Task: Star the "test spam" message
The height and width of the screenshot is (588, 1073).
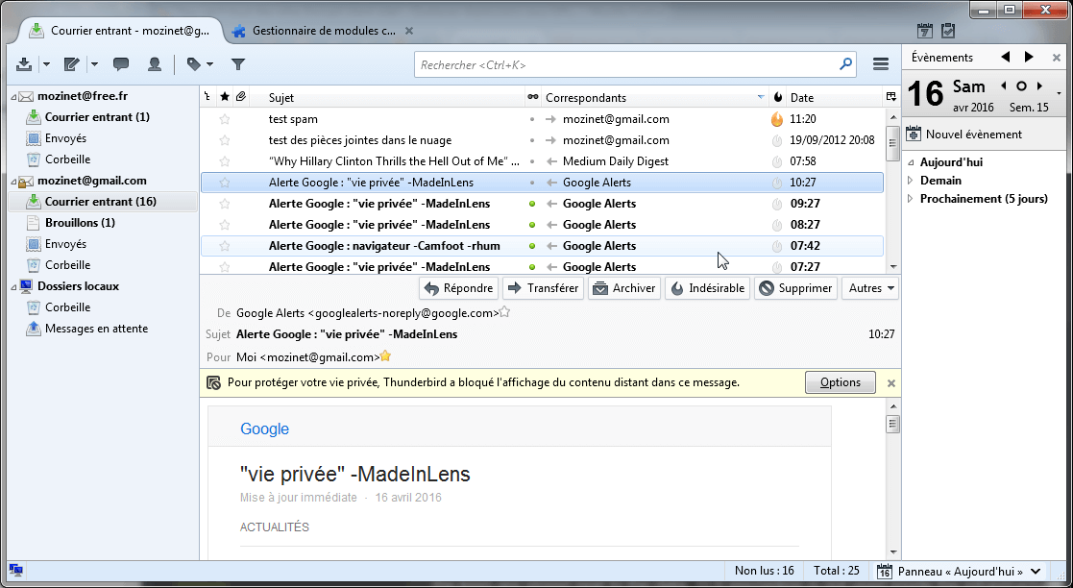Action: pyautogui.click(x=225, y=119)
